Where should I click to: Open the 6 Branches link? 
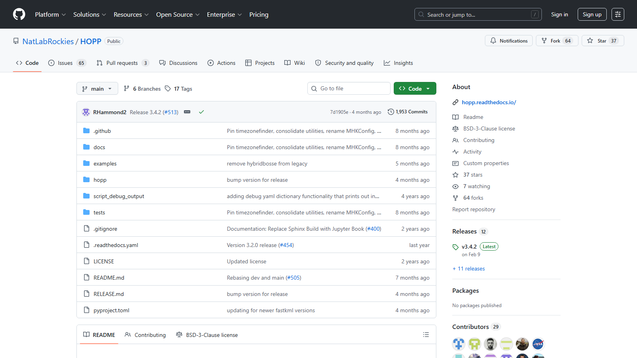(142, 89)
